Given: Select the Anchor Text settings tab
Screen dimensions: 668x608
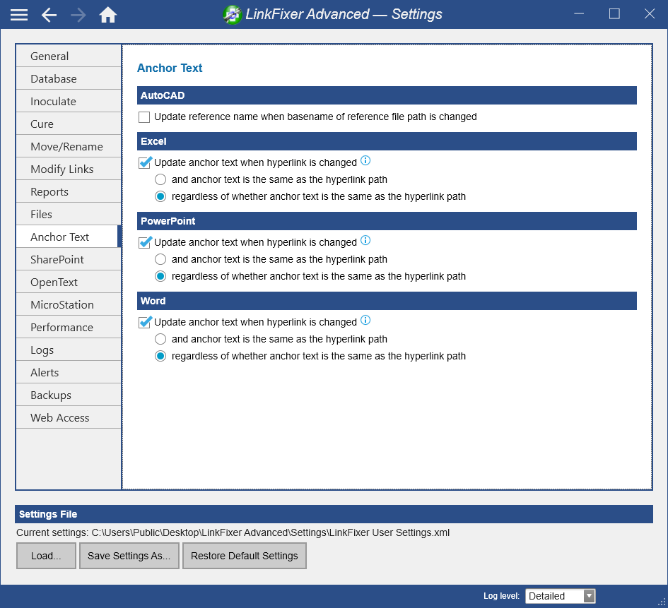Looking at the screenshot, I should pyautogui.click(x=69, y=237).
